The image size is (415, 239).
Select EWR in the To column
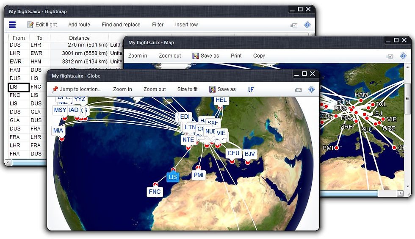[x=36, y=53]
